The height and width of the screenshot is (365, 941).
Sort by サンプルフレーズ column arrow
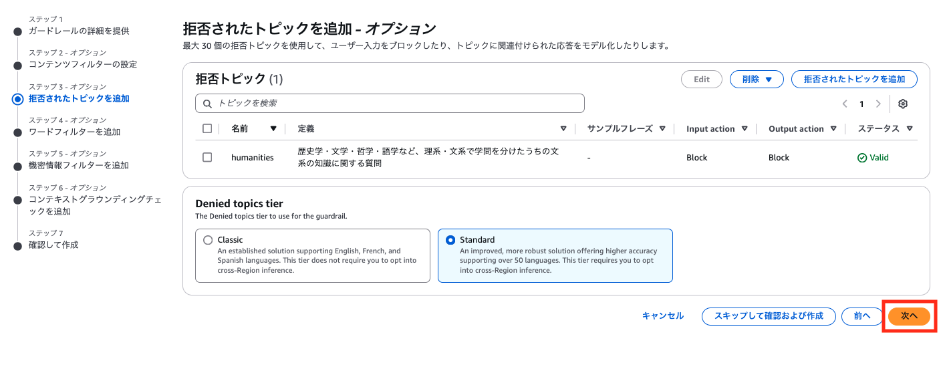[x=662, y=129]
